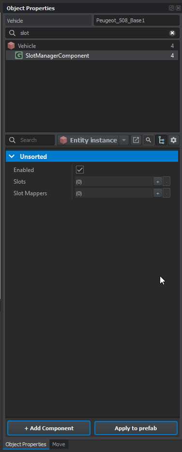Click Apply to prefab button
The height and width of the screenshot is (452, 182).
pyautogui.click(x=136, y=428)
